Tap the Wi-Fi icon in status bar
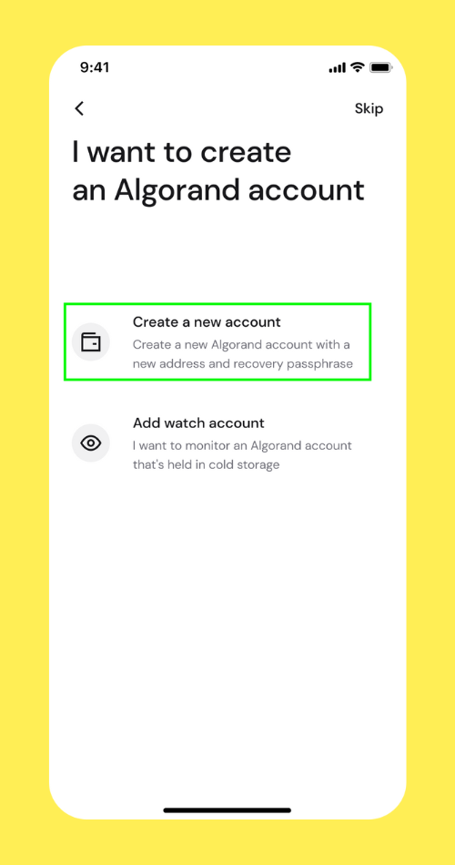455x865 pixels. click(358, 67)
